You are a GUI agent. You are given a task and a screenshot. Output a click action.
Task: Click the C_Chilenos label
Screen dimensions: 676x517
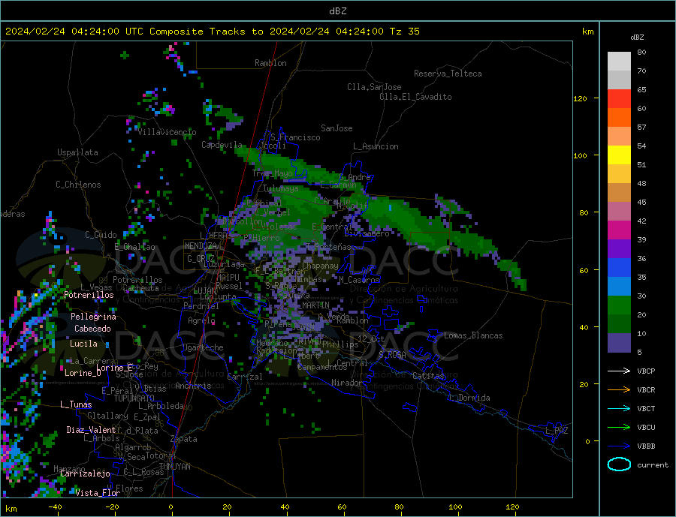78,185
